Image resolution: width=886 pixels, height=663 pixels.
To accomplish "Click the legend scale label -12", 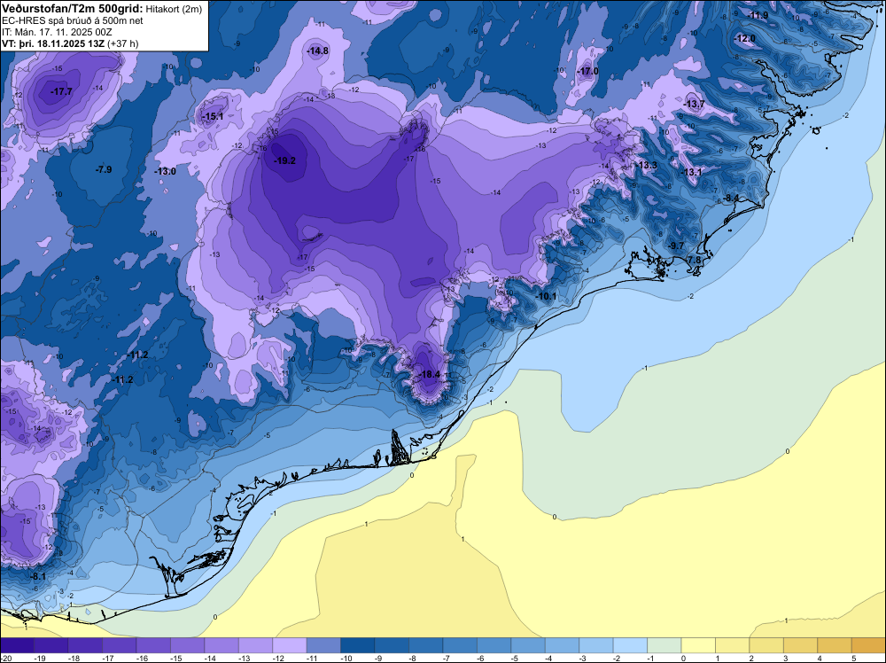I will (x=277, y=658).
